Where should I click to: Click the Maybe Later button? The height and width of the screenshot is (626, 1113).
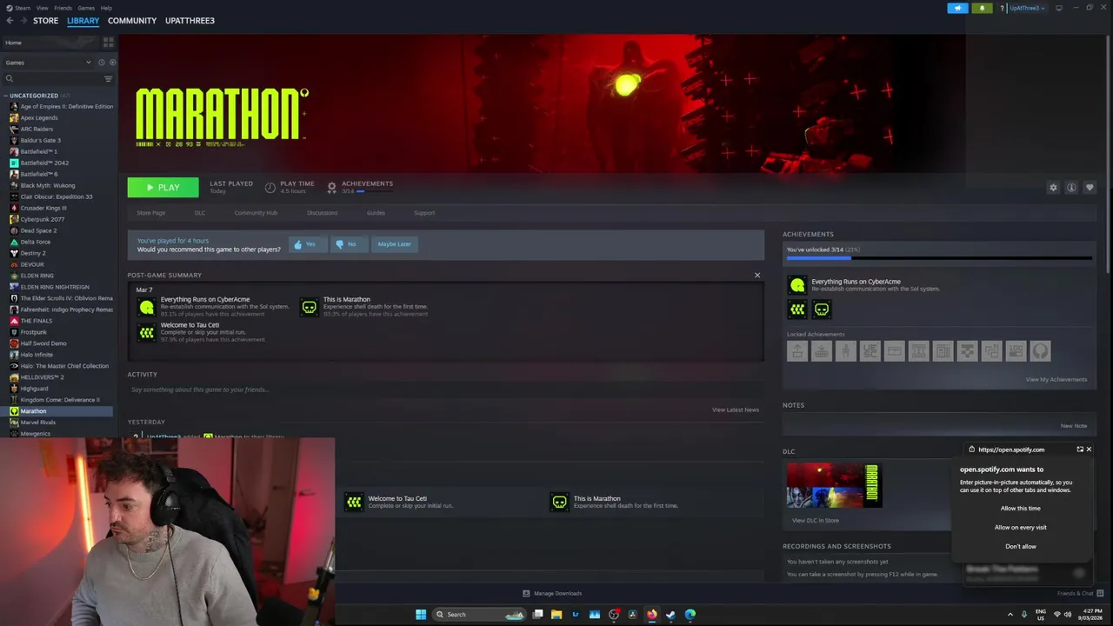click(394, 244)
